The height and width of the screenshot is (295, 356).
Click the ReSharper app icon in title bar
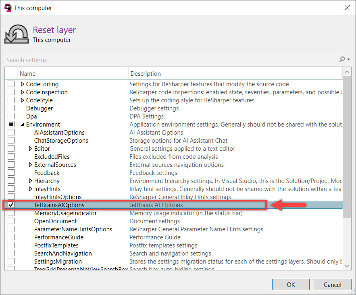coord(8,8)
